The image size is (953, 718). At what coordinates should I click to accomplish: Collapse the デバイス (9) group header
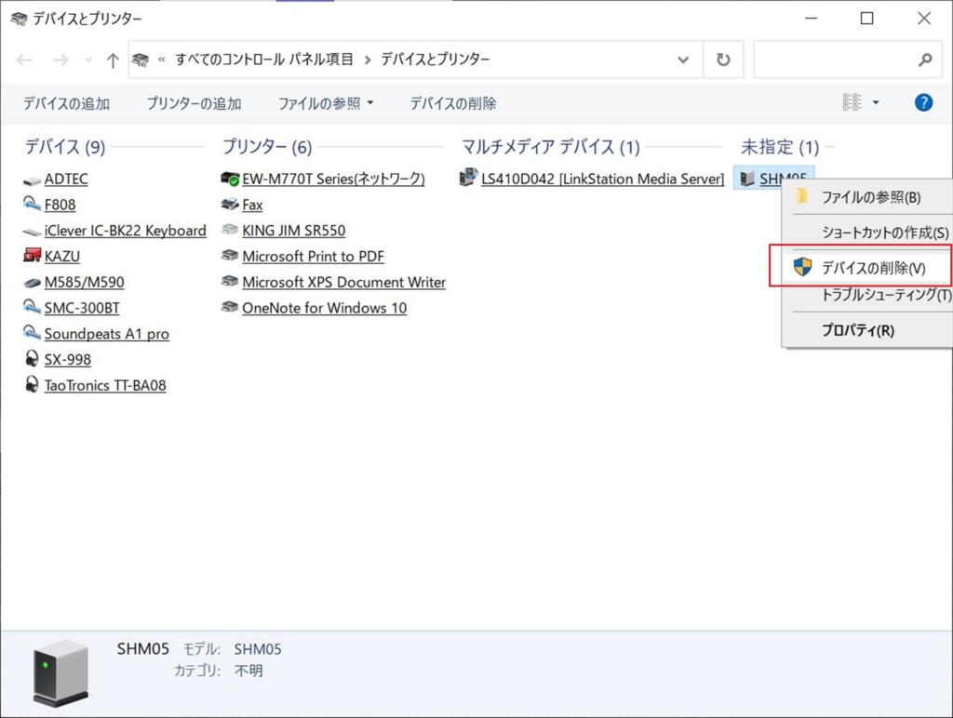(x=64, y=147)
